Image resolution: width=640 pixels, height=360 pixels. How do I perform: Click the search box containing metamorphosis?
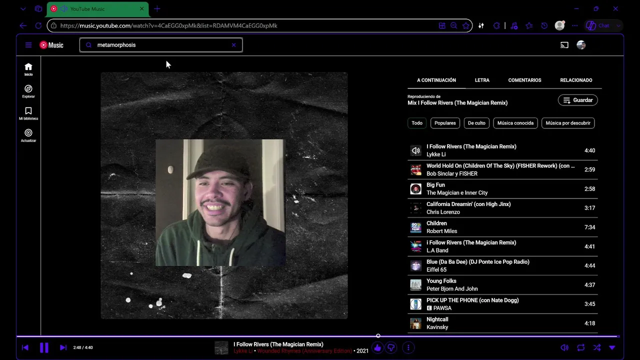[161, 45]
